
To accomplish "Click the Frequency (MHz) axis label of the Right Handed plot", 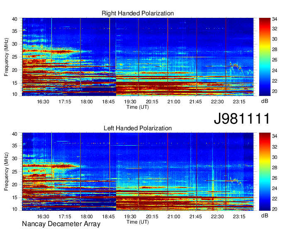I will [x=6, y=57].
